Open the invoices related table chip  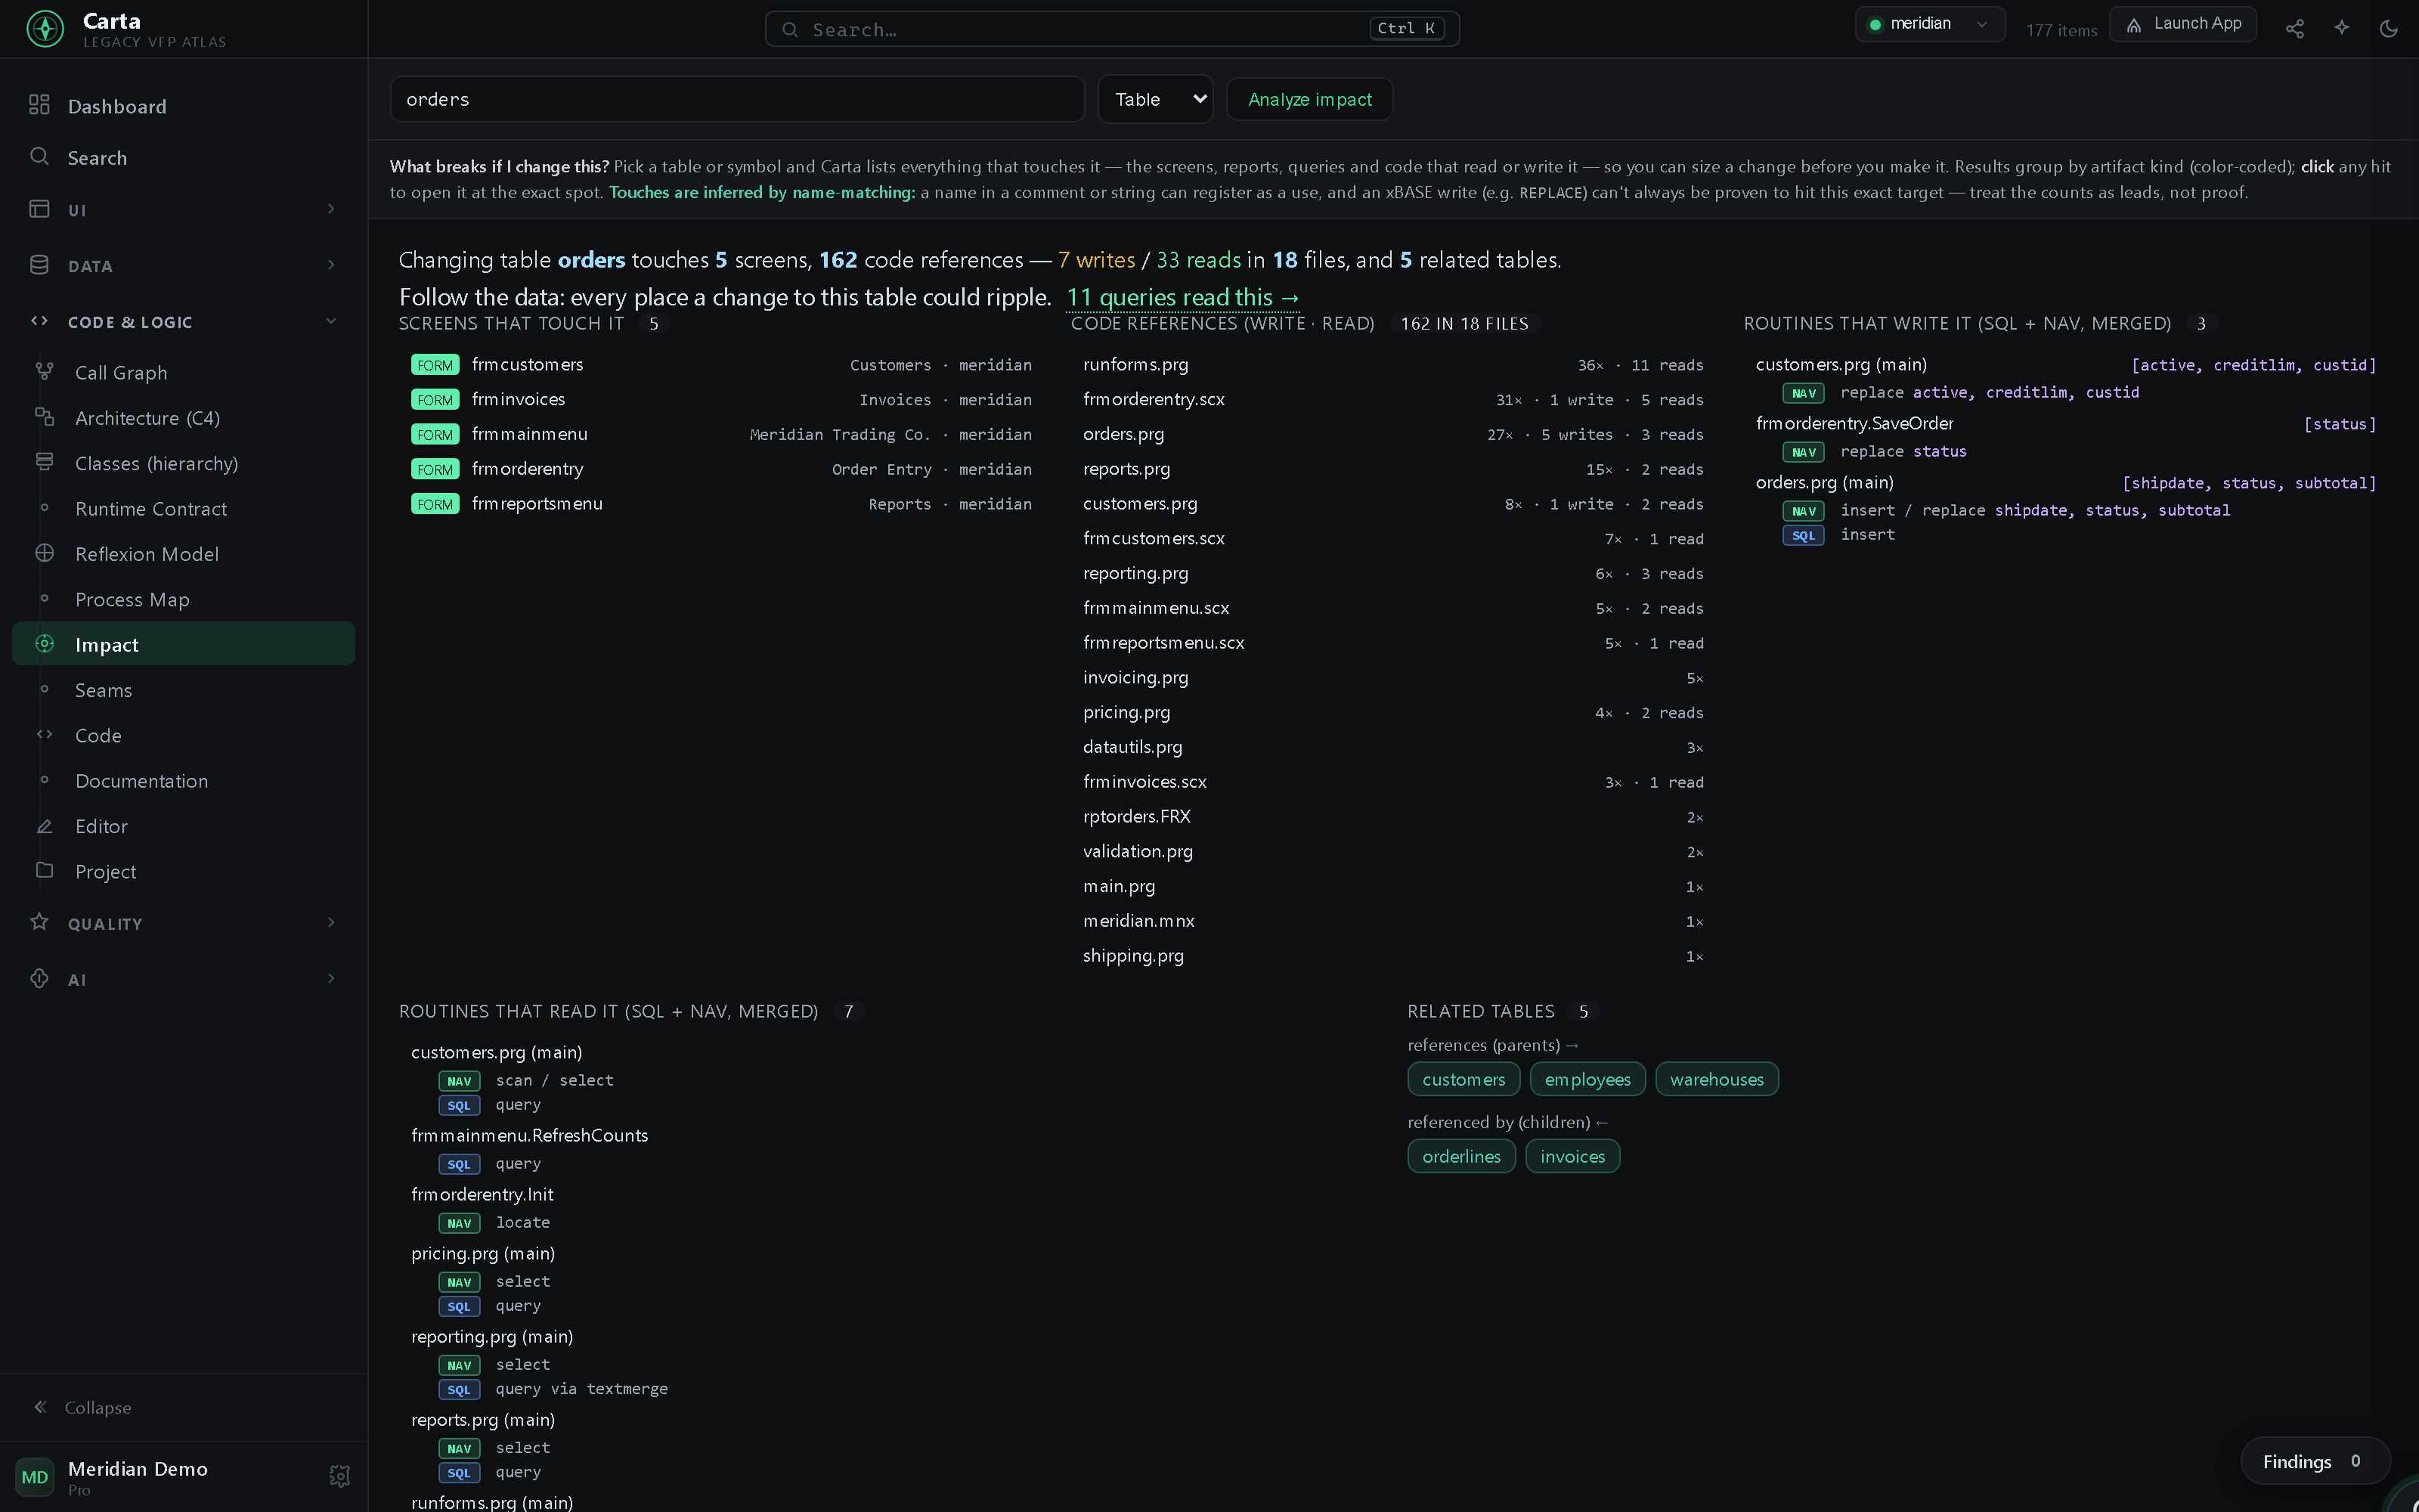1572,1156
